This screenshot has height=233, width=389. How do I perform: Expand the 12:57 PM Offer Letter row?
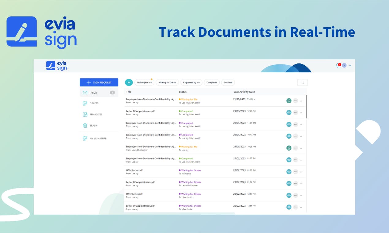click(301, 196)
